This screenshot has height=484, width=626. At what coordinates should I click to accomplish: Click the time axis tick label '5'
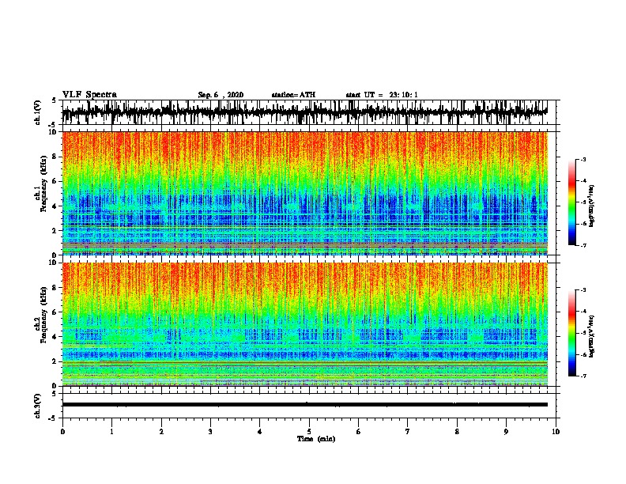(309, 432)
